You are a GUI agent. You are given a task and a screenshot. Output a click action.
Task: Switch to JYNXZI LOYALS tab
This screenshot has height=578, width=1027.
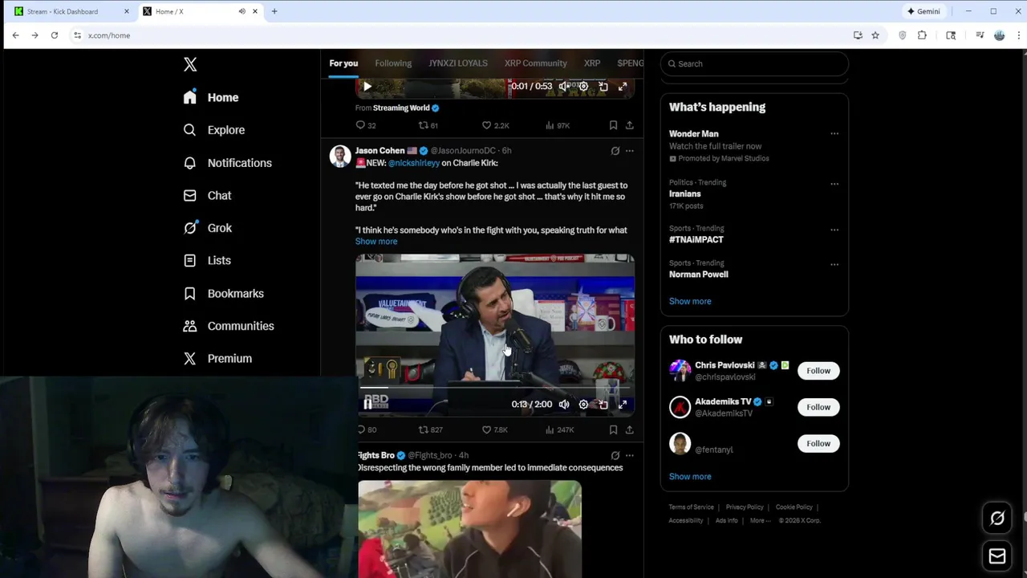pos(457,63)
